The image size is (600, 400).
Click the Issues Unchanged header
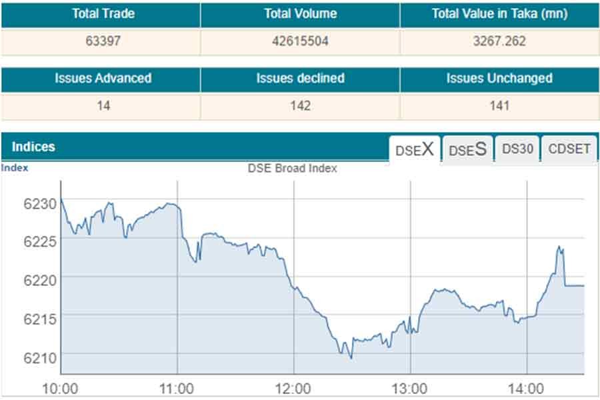(499, 78)
